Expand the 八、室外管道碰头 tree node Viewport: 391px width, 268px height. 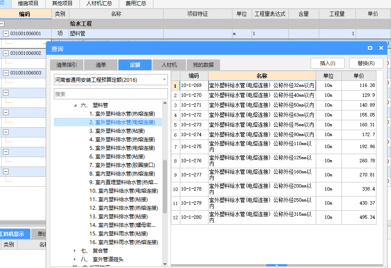pyautogui.click(x=75, y=259)
